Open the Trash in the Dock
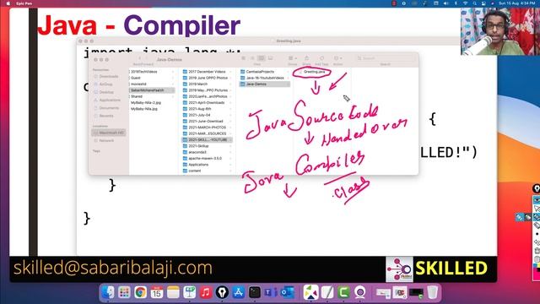Viewport: 540px width, 304px height. point(433,292)
